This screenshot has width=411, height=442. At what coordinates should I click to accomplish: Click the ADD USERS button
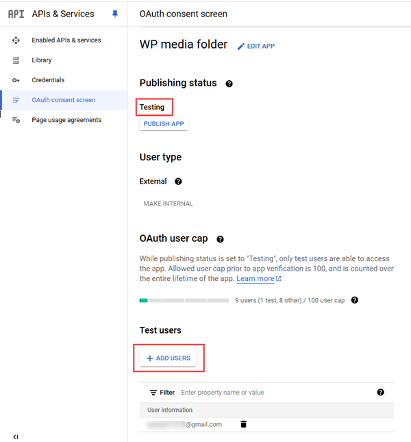[168, 358]
